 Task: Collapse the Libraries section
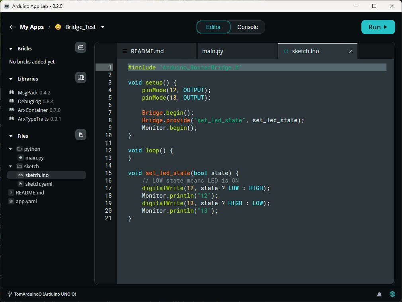coord(10,79)
